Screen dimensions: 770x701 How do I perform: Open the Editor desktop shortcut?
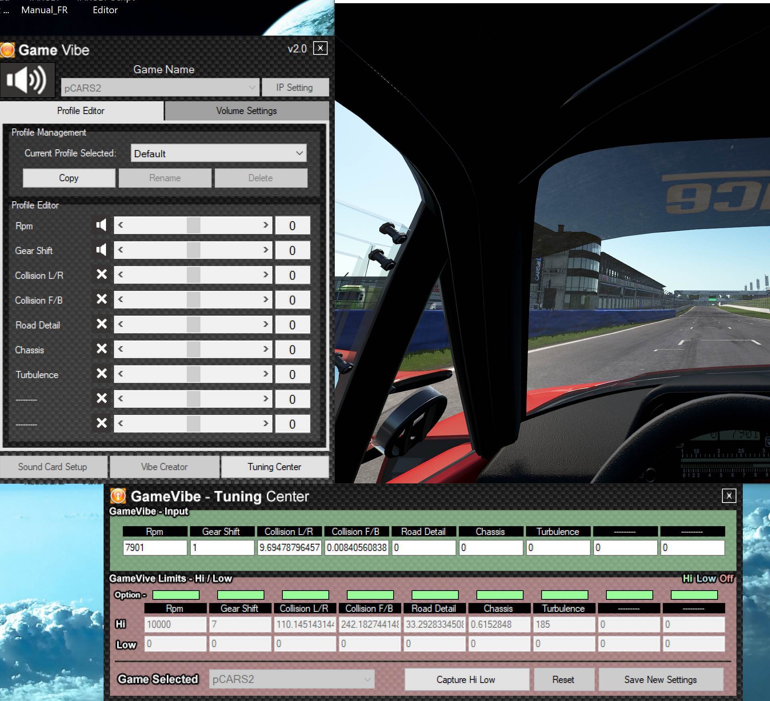click(x=105, y=10)
